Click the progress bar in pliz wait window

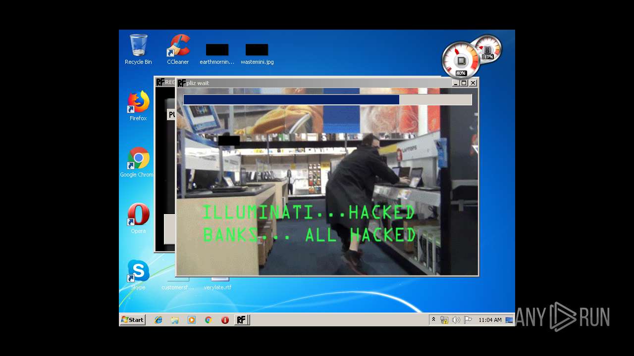pyautogui.click(x=327, y=100)
